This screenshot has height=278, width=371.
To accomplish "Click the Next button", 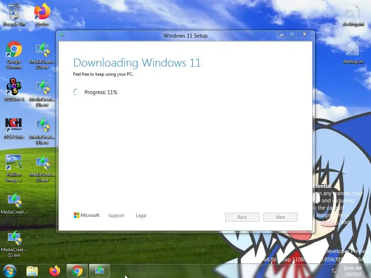I will tap(280, 217).
